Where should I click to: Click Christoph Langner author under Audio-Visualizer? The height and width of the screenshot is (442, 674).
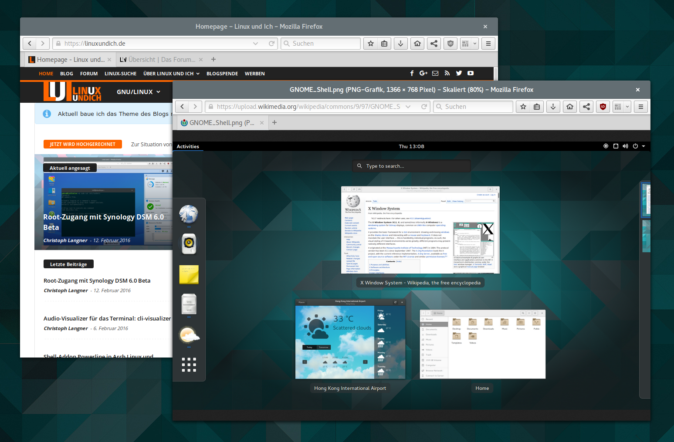66,328
